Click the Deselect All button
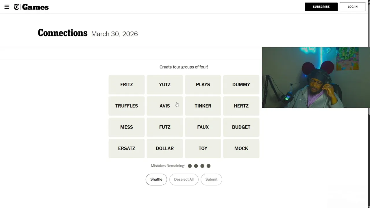This screenshot has width=370, height=208. point(184,179)
